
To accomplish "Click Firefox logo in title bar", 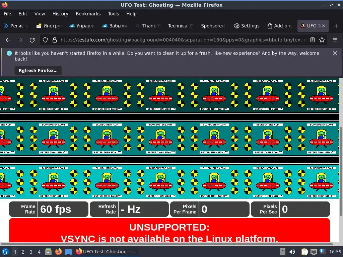I will click(x=5, y=5).
